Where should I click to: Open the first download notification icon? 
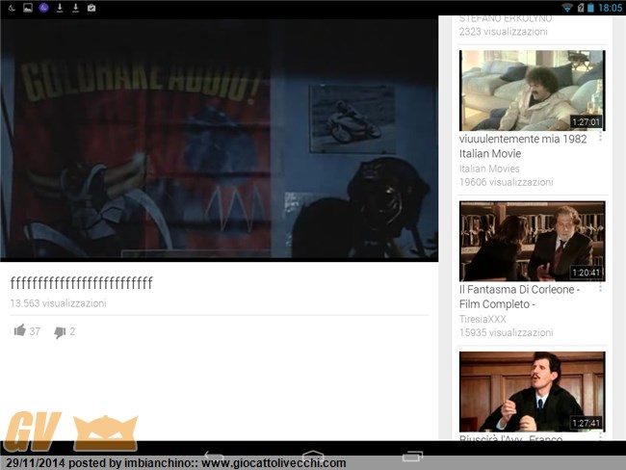tap(60, 8)
